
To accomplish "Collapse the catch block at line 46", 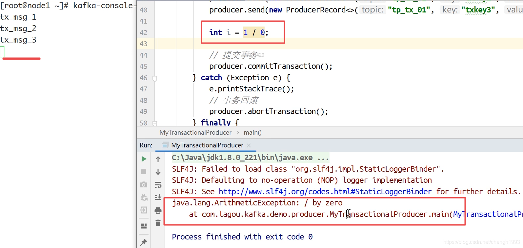I will (x=155, y=78).
